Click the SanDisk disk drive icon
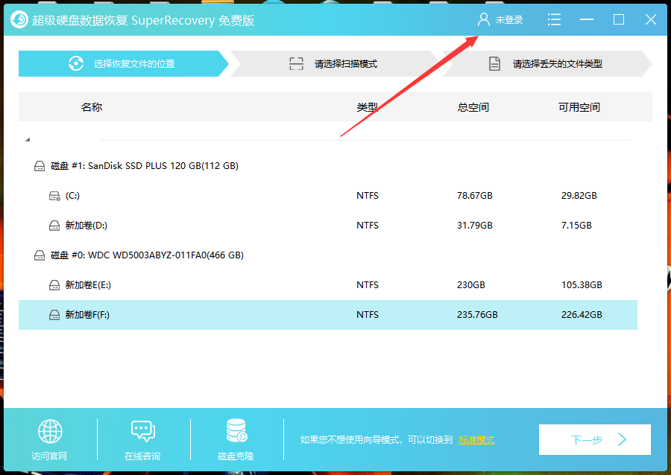This screenshot has width=671, height=475. pos(40,166)
